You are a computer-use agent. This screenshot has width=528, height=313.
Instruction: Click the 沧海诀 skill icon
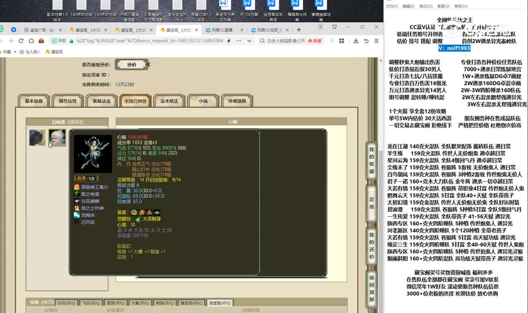(x=77, y=215)
